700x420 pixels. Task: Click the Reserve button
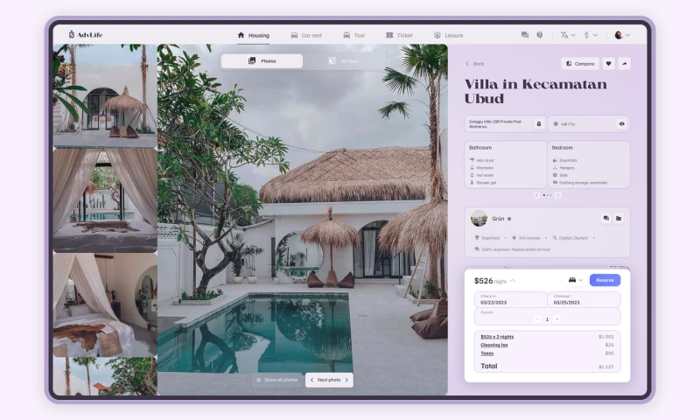pyautogui.click(x=605, y=280)
